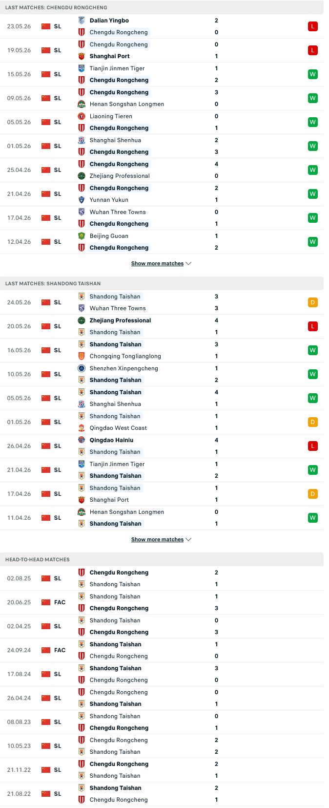Click the Beijing Guoan team logo

pos(82,236)
